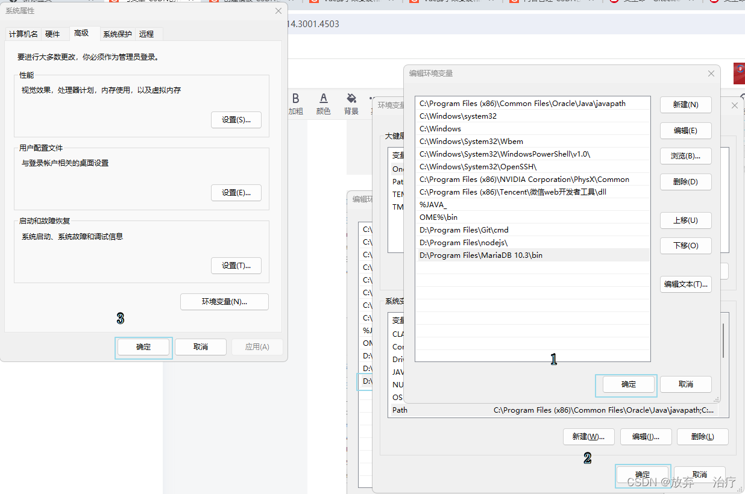Viewport: 745px width, 494px height.
Task: Select the %JAVA_ entry
Action: pyautogui.click(x=533, y=205)
